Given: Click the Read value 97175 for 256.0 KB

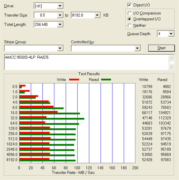Looking at the screenshot, I should click(x=166, y=134).
